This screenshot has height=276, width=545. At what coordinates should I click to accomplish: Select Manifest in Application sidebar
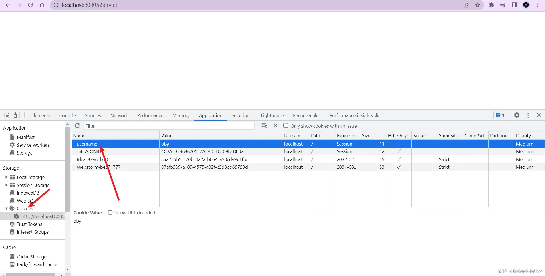coord(26,137)
